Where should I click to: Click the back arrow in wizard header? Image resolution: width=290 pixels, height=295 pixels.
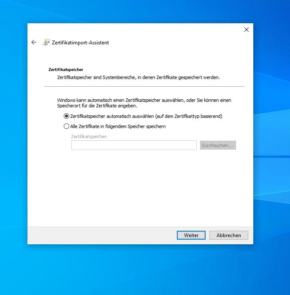click(x=34, y=43)
